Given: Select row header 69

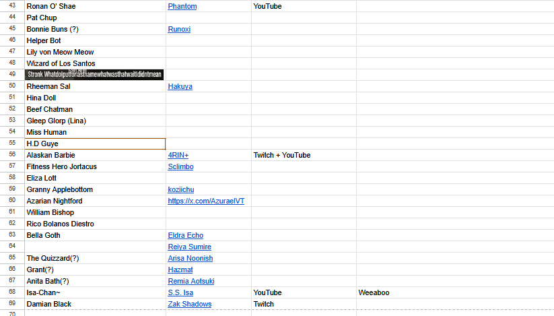Looking at the screenshot, I should tap(12, 304).
